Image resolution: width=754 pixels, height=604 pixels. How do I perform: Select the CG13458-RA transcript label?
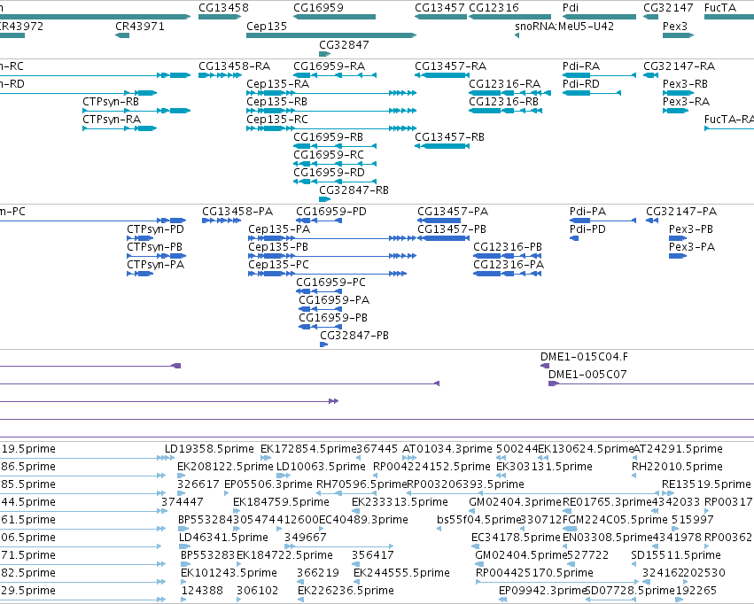click(234, 66)
